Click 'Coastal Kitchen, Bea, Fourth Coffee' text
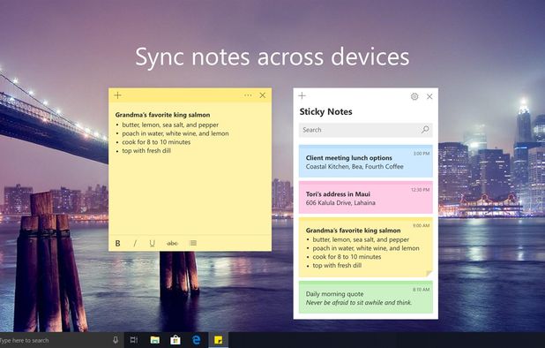This screenshot has height=348, width=545. point(355,166)
